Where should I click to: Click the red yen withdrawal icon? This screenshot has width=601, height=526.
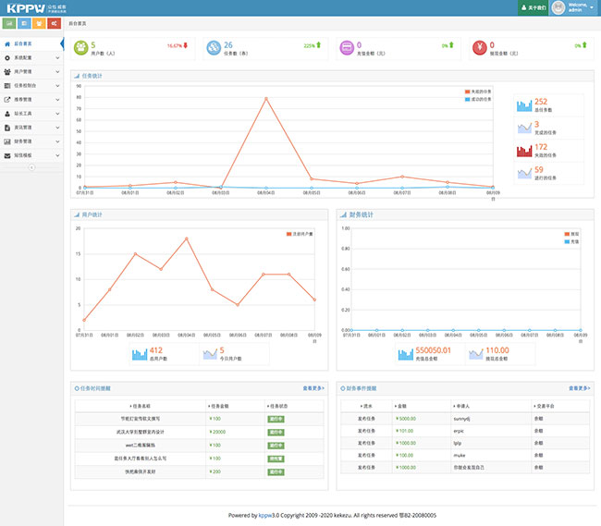[479, 47]
